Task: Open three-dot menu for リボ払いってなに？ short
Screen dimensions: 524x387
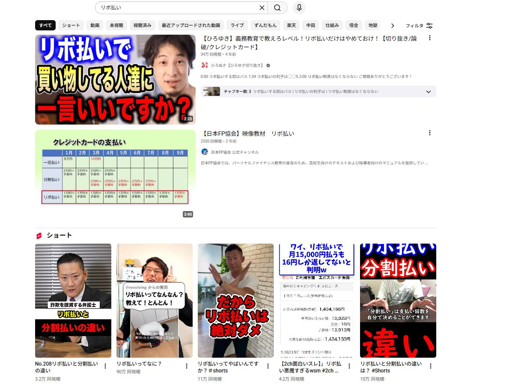Action: 187,366
